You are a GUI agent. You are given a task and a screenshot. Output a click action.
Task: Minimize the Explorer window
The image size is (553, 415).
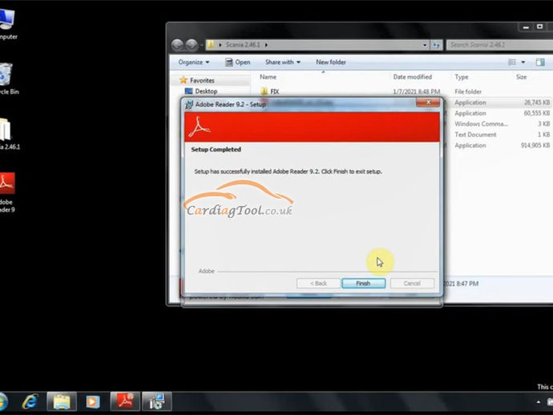(x=526, y=27)
